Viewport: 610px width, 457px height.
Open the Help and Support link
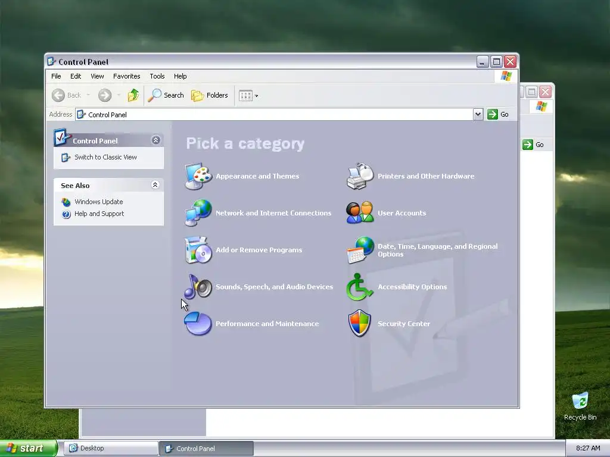coord(99,214)
